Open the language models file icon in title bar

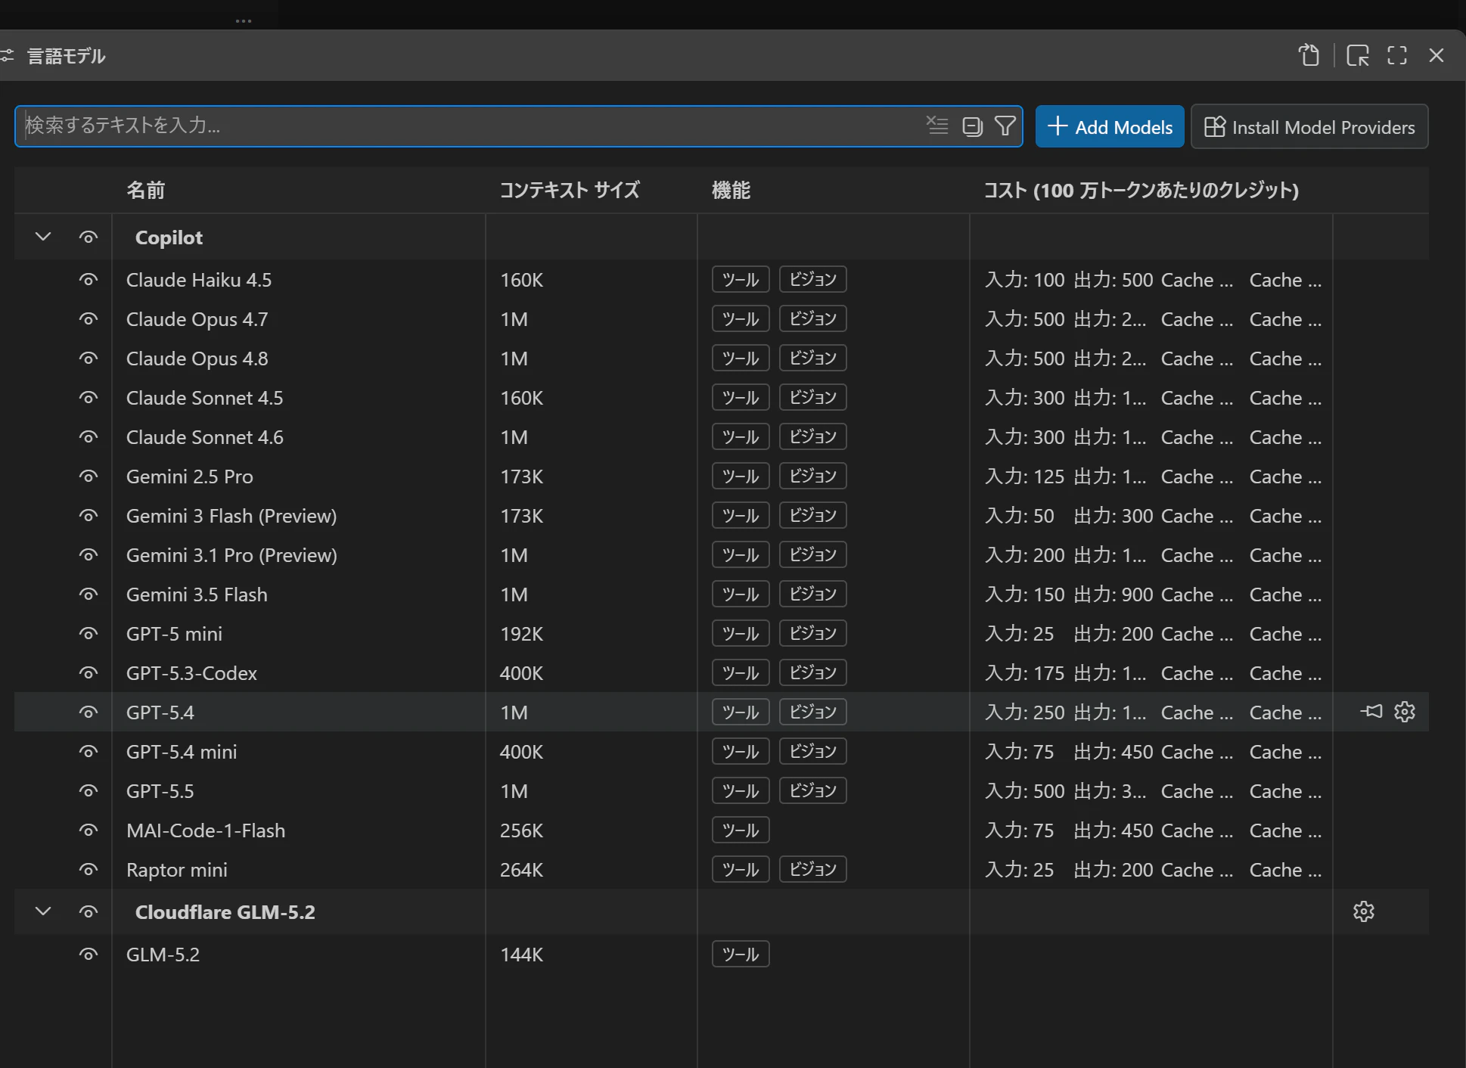(x=1309, y=55)
